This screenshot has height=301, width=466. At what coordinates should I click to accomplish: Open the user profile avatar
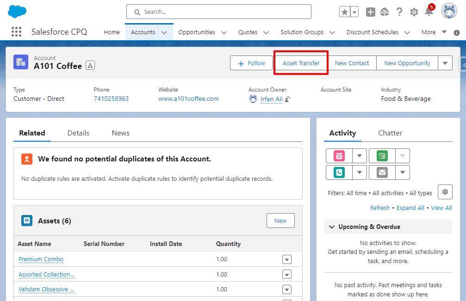(449, 11)
